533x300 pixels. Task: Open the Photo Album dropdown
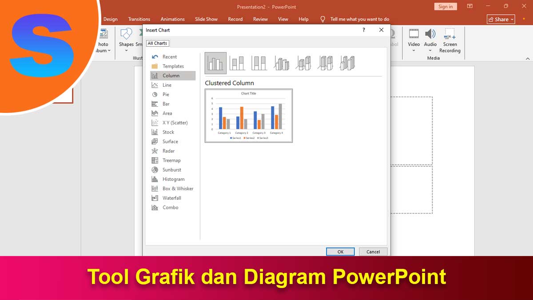(x=103, y=41)
